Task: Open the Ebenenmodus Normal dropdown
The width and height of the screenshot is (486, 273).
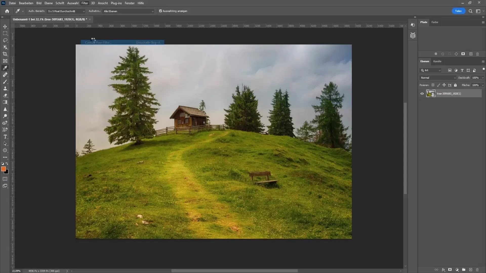Action: click(437, 77)
